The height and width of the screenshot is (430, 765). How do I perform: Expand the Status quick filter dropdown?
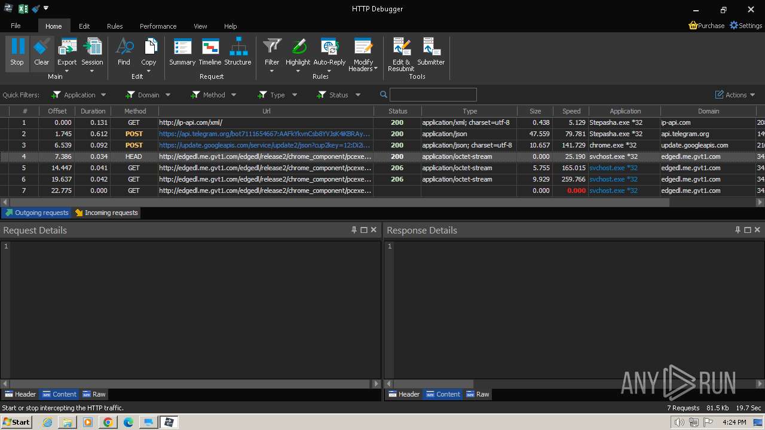click(358, 95)
